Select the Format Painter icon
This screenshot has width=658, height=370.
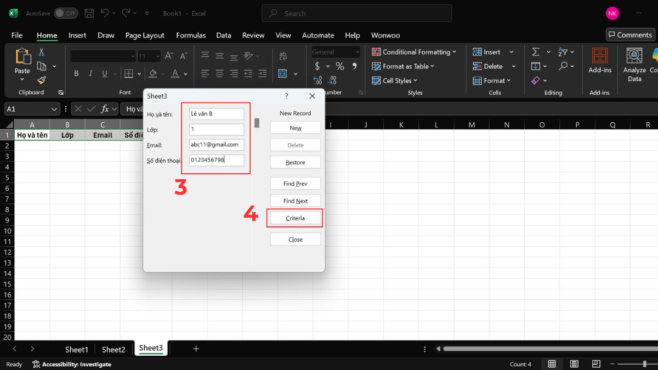pyautogui.click(x=41, y=79)
